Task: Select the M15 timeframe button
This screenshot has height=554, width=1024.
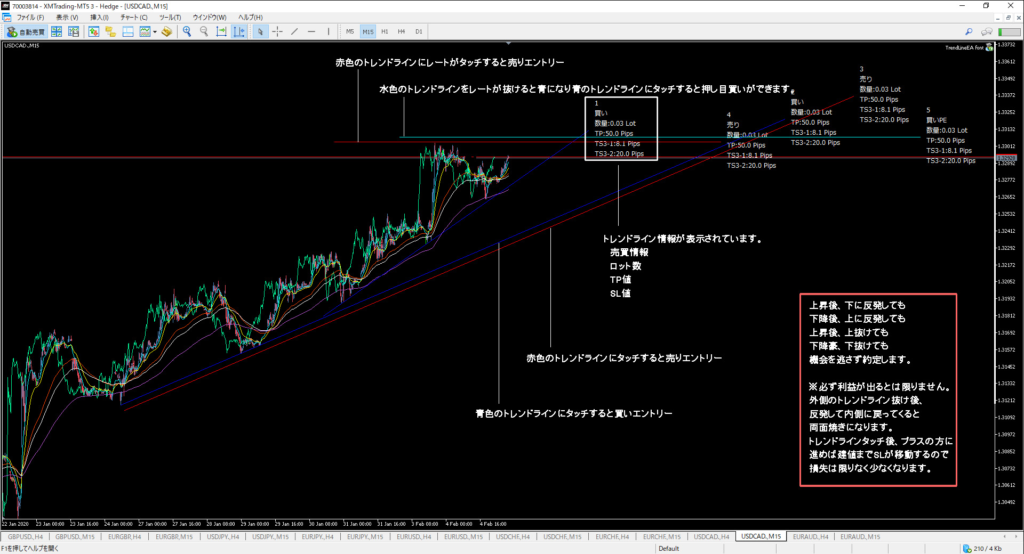Action: coord(368,32)
